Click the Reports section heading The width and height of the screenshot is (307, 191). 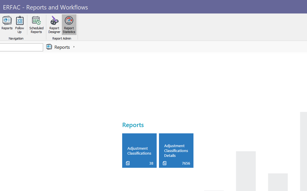point(133,125)
